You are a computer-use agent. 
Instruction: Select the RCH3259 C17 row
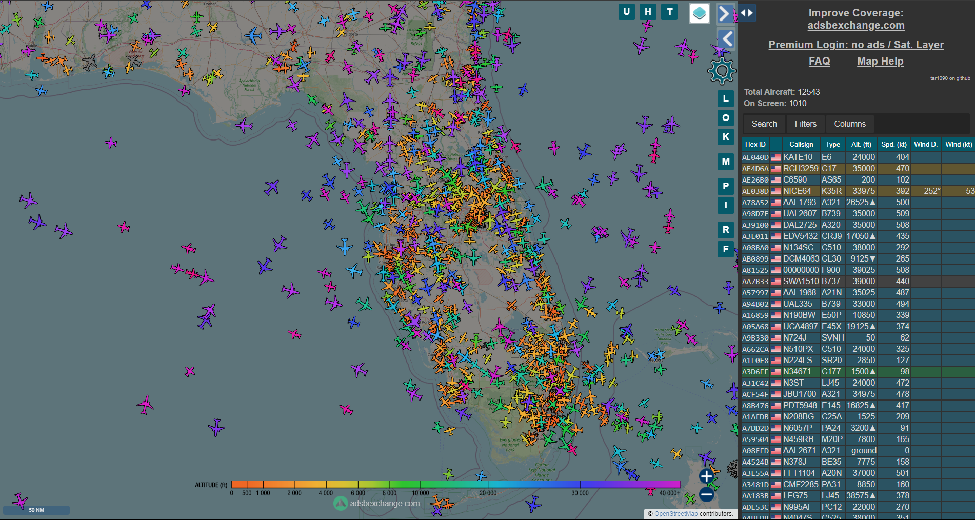[858, 169]
